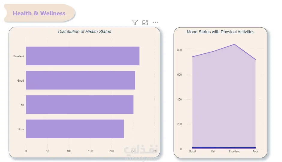Click the Poor label under the area chart

click(255, 151)
